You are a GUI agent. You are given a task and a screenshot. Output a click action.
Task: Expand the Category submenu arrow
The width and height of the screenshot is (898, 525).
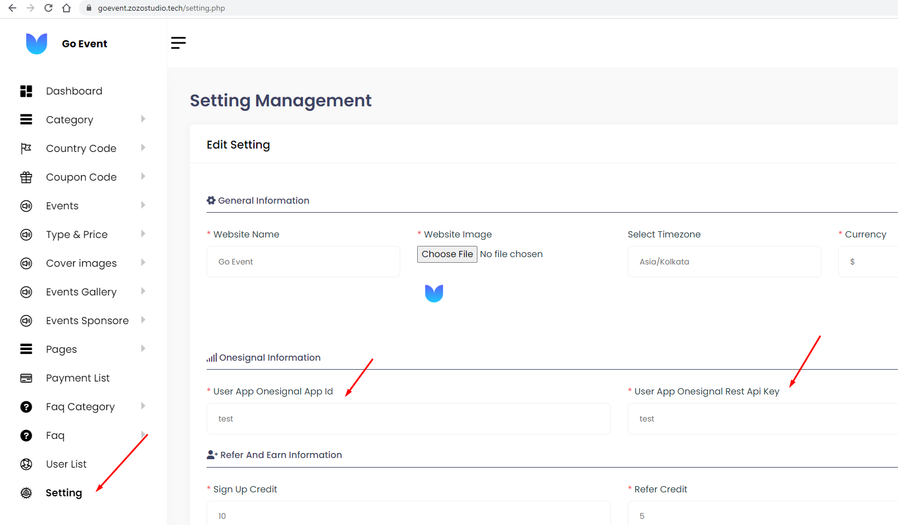tap(143, 119)
